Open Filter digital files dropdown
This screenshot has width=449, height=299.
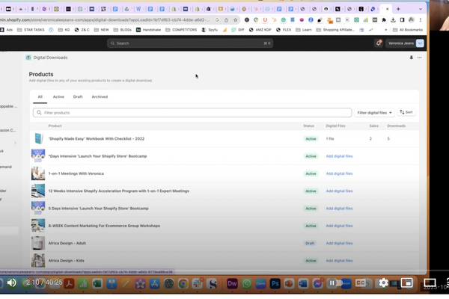373,112
